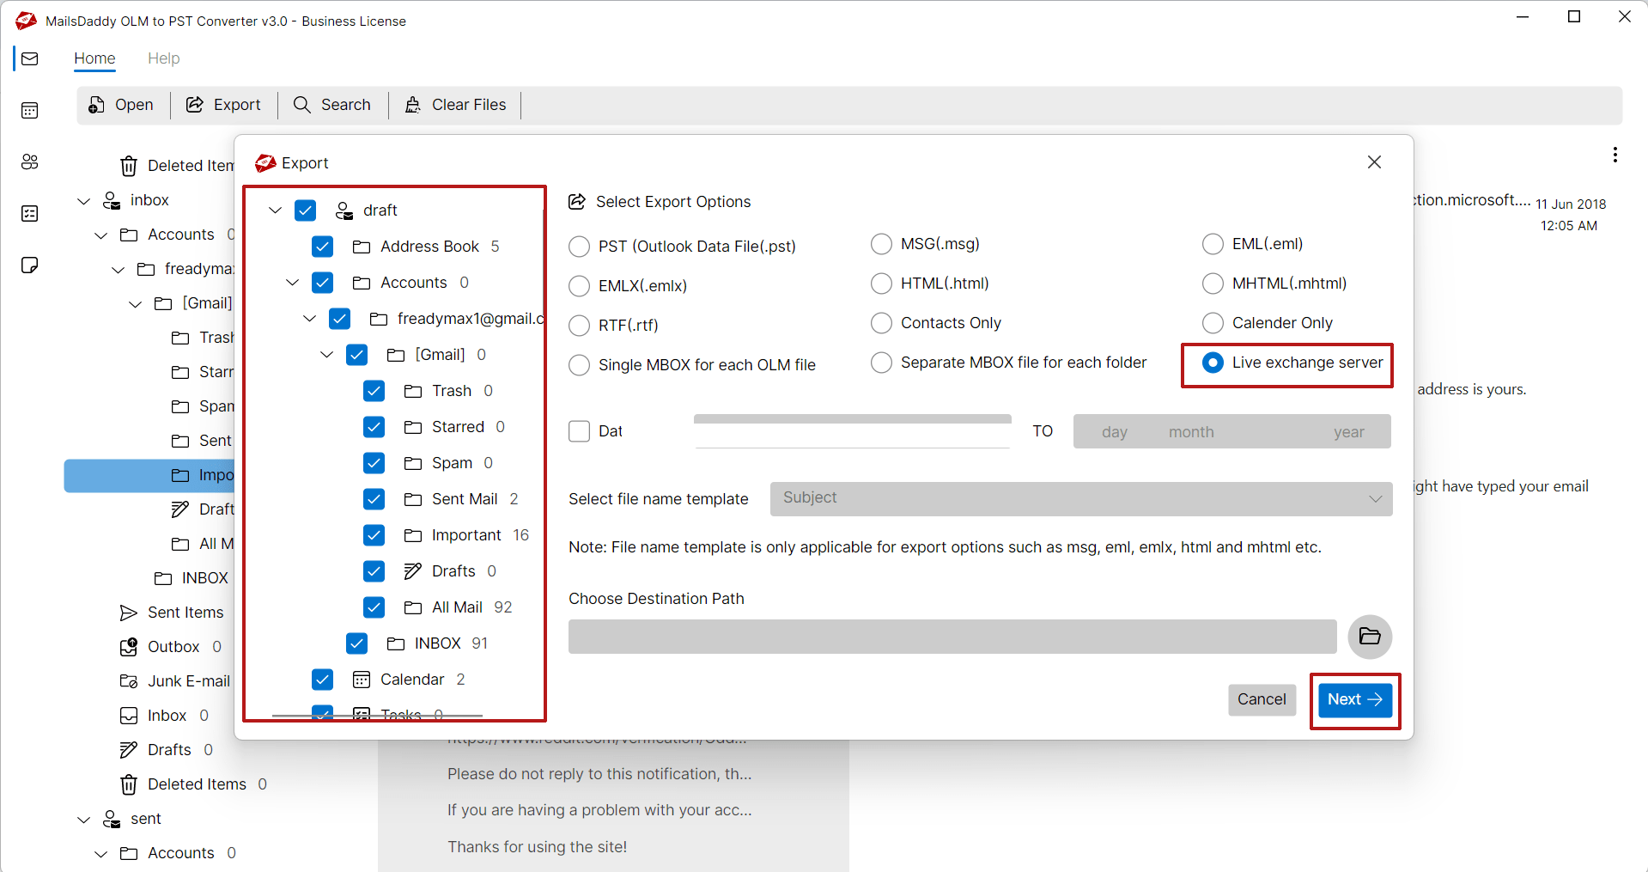Viewport: 1648px width, 872px height.
Task: Collapse the inbox account in main tree
Action: [83, 201]
